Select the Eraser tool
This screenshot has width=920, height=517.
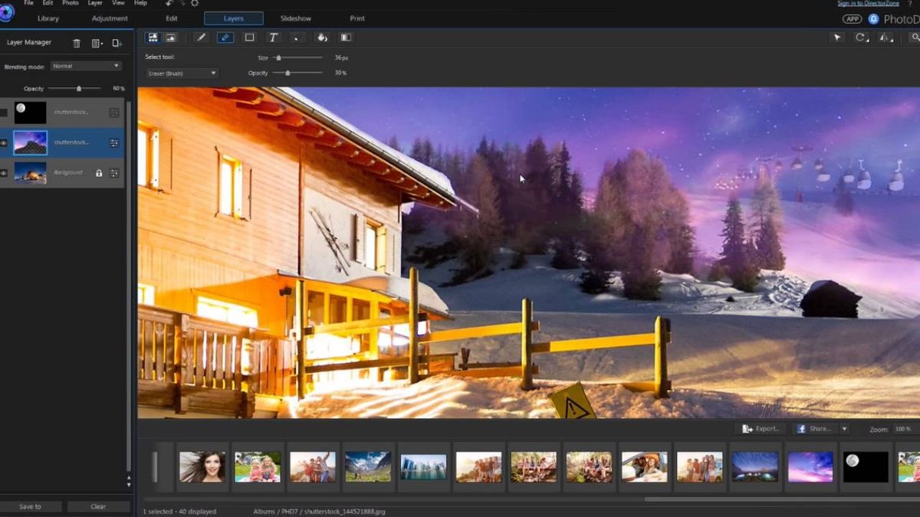[225, 37]
